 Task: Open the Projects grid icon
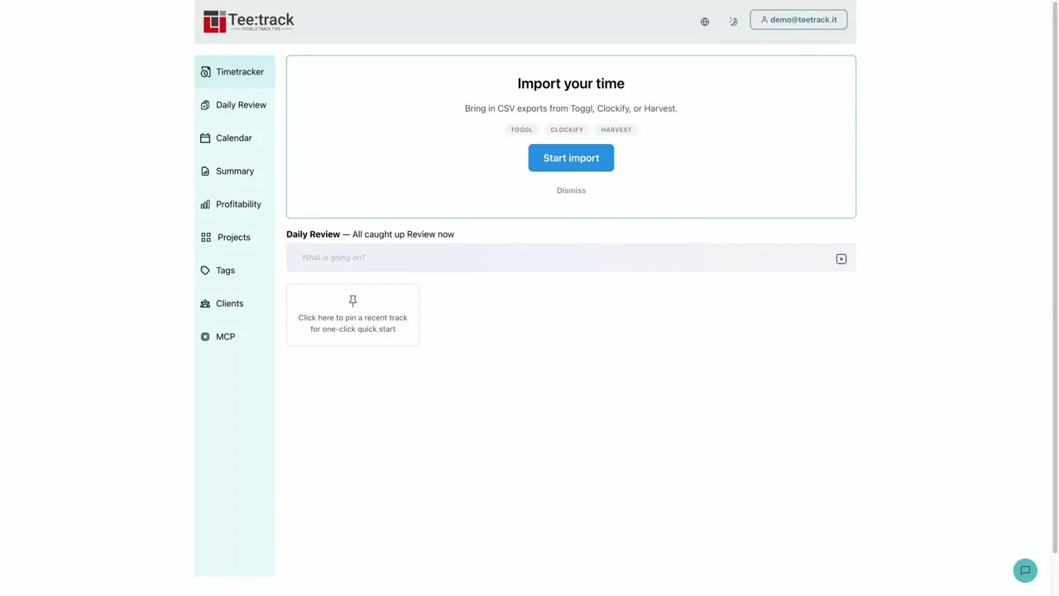(x=205, y=238)
